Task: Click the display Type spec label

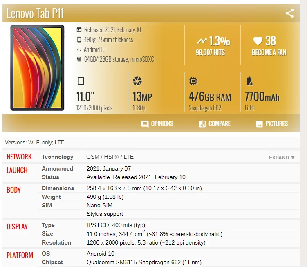Action: click(x=48, y=225)
